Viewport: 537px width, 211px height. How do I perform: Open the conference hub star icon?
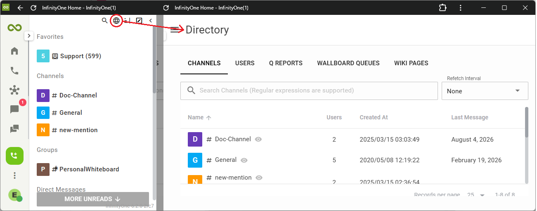click(14, 90)
